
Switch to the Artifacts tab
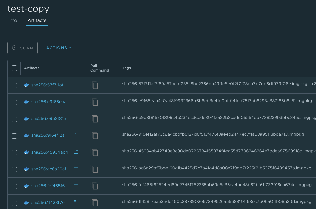[37, 20]
